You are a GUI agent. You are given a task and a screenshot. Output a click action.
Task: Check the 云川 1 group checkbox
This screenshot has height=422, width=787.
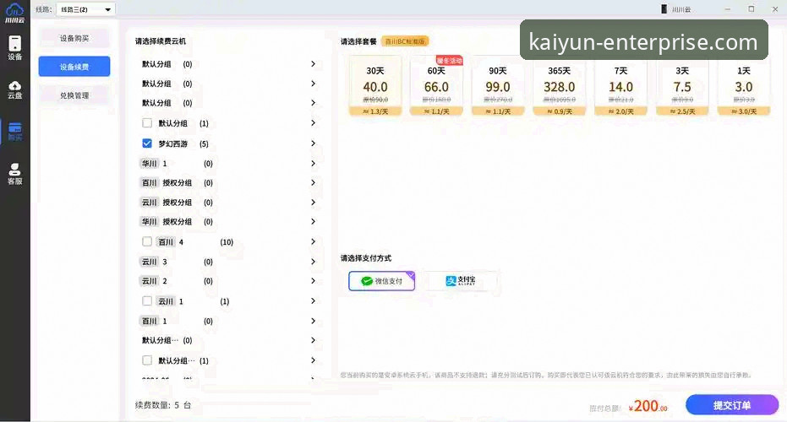[x=147, y=300]
